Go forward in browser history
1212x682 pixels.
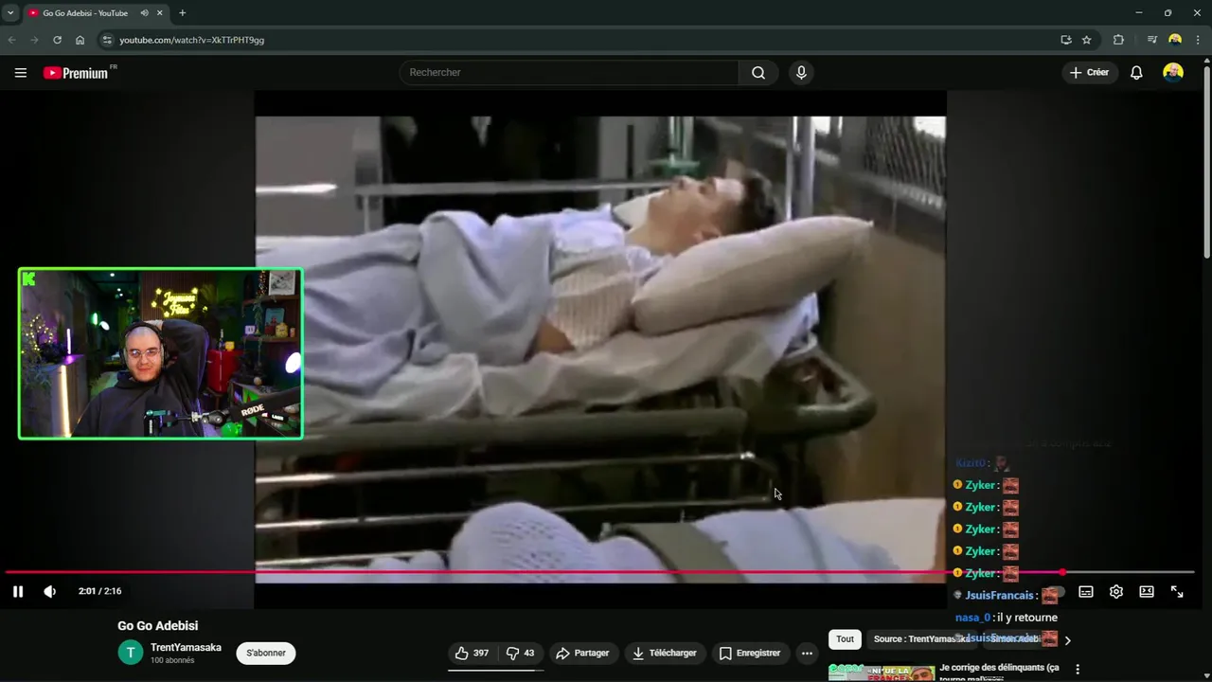[34, 40]
